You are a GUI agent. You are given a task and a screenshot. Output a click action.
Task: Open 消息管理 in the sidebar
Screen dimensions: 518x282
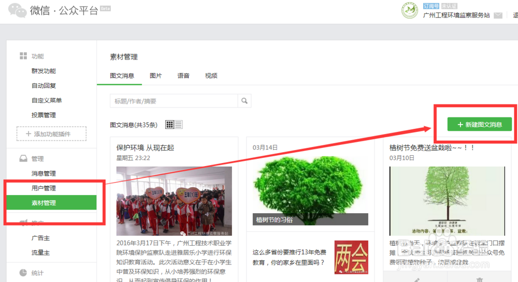[44, 173]
